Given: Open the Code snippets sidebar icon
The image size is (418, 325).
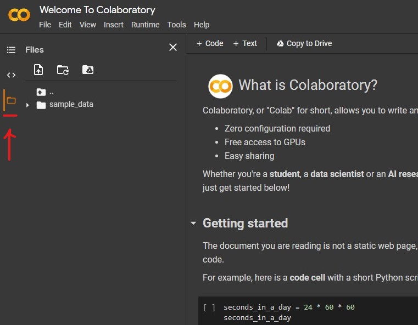Looking at the screenshot, I should coord(11,75).
